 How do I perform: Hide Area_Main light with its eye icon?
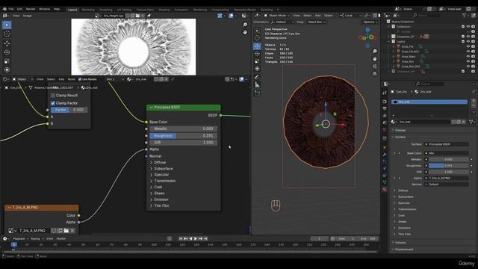point(468,57)
